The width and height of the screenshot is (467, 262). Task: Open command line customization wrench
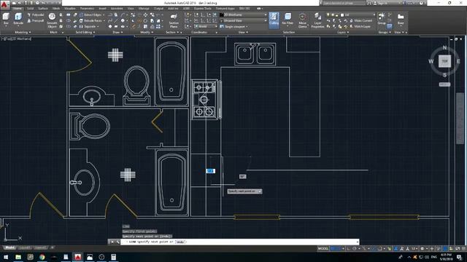[118, 242]
